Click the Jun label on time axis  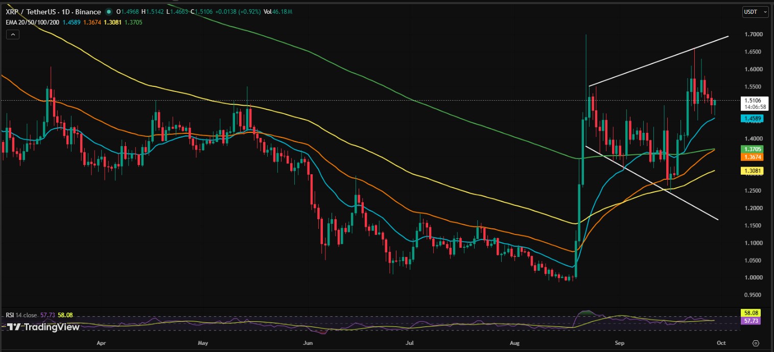[x=308, y=343]
